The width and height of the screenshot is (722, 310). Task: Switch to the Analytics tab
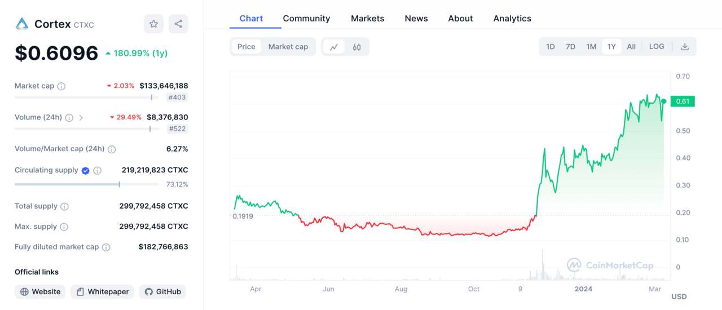[512, 19]
